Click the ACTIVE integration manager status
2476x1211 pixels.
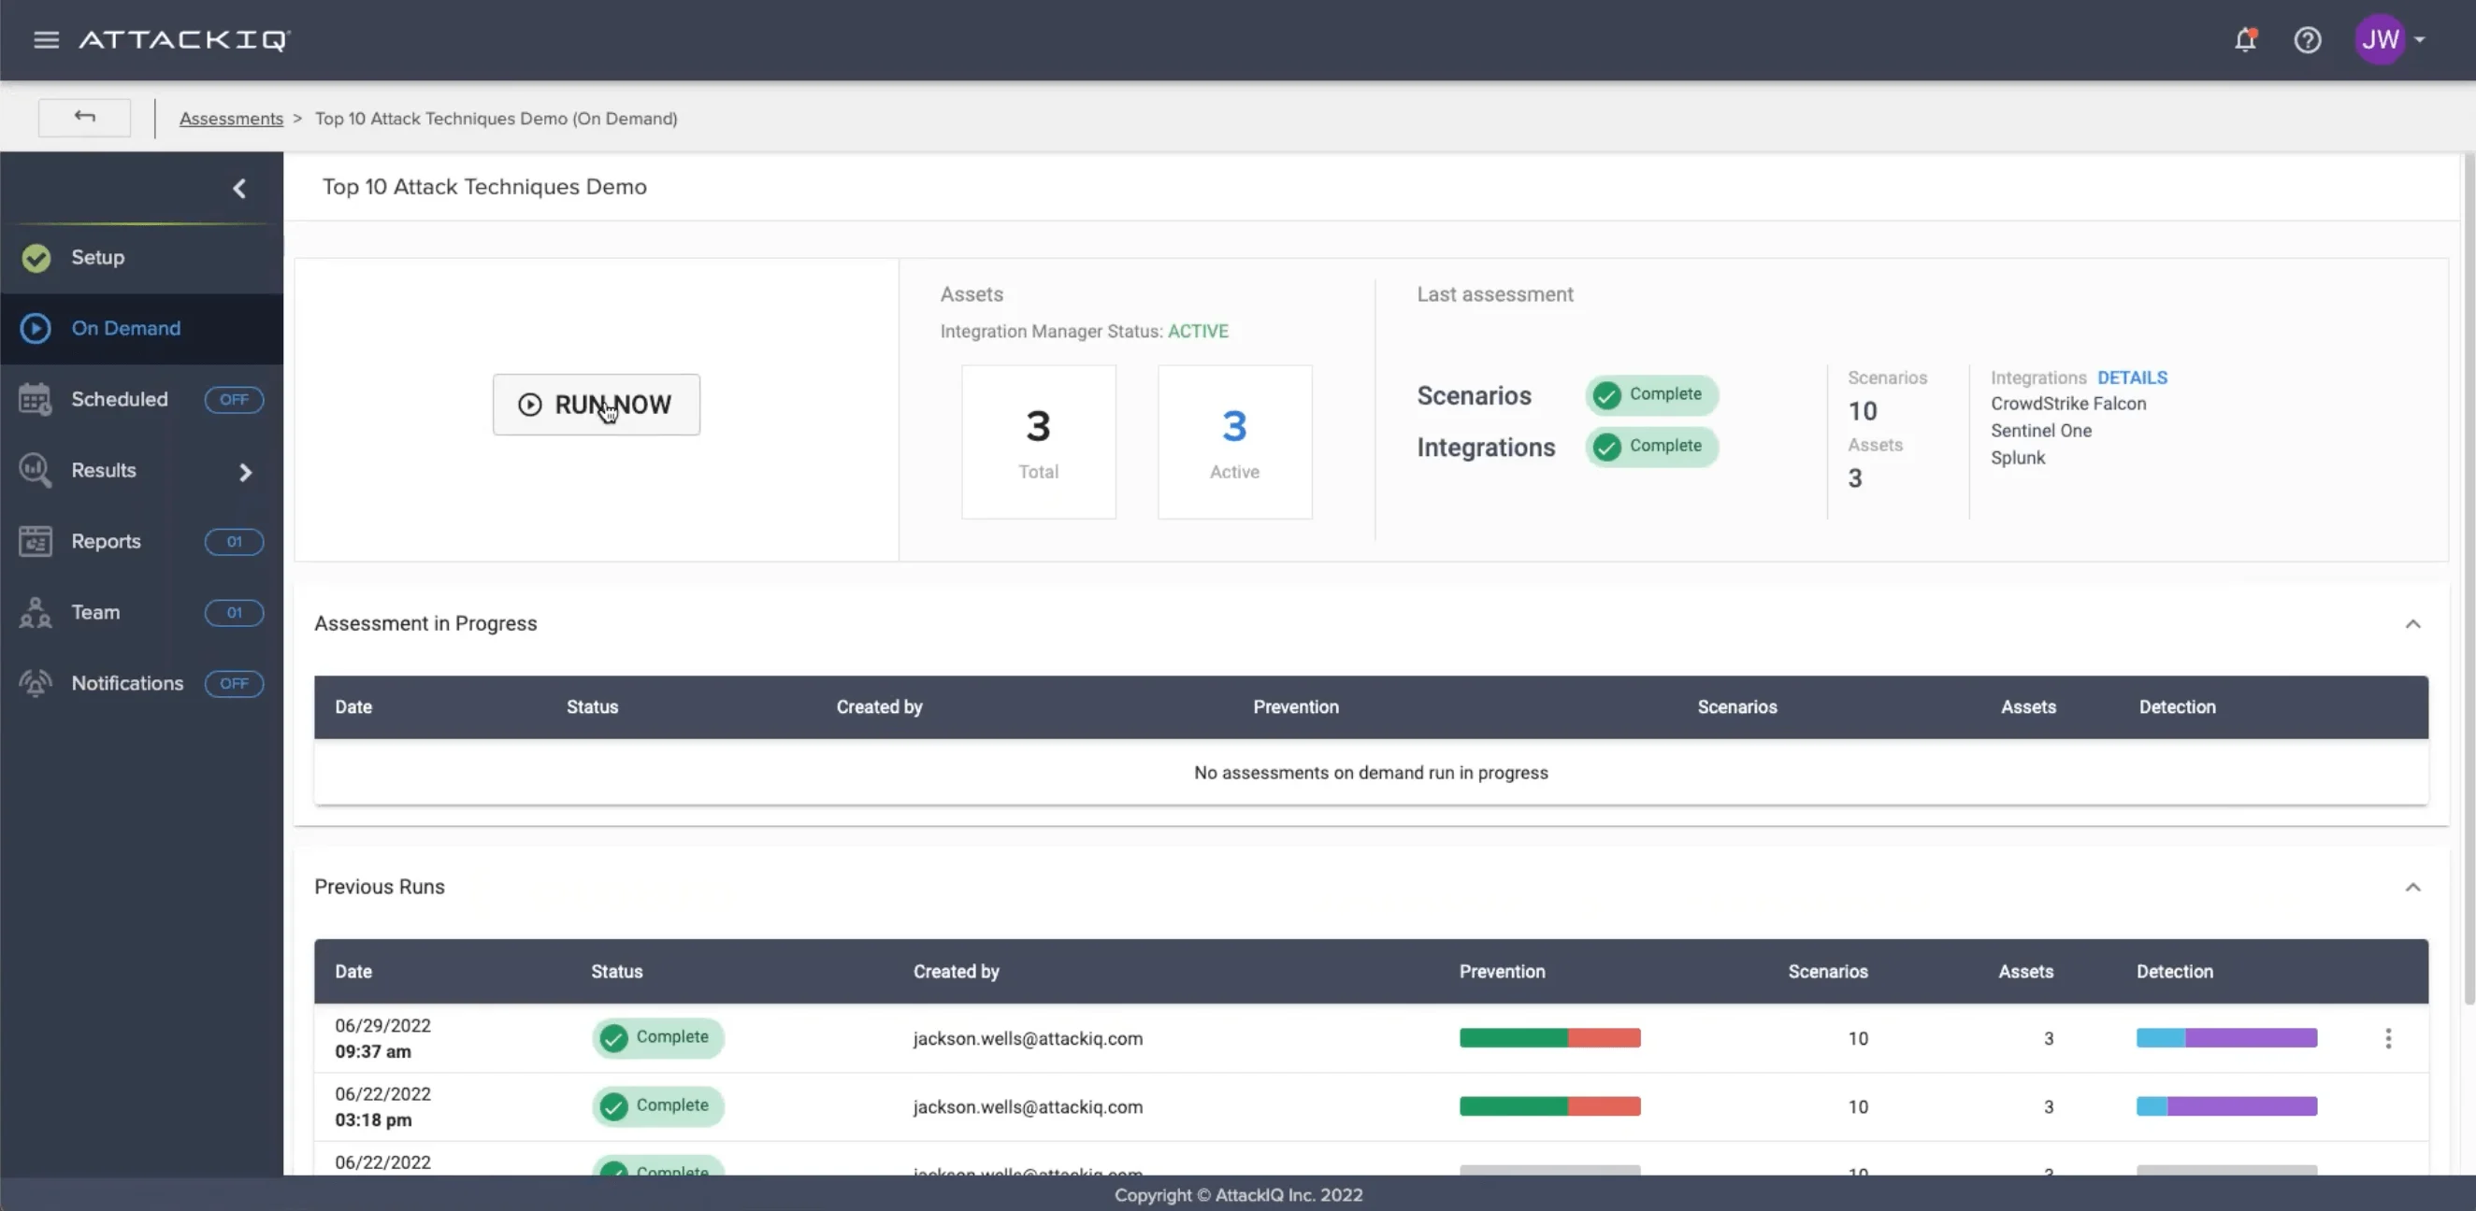(1198, 332)
